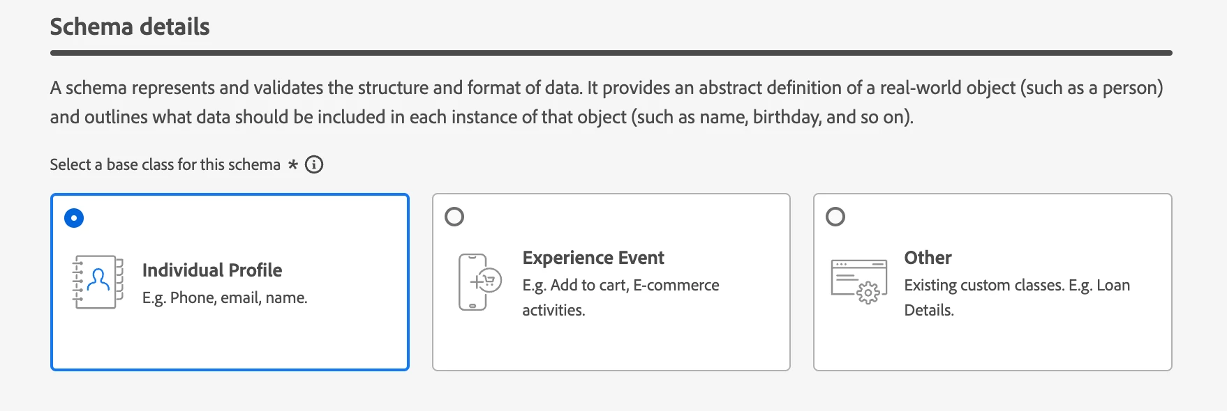Click the Experience Event phone cart icon
The height and width of the screenshot is (411, 1227).
[x=479, y=282]
